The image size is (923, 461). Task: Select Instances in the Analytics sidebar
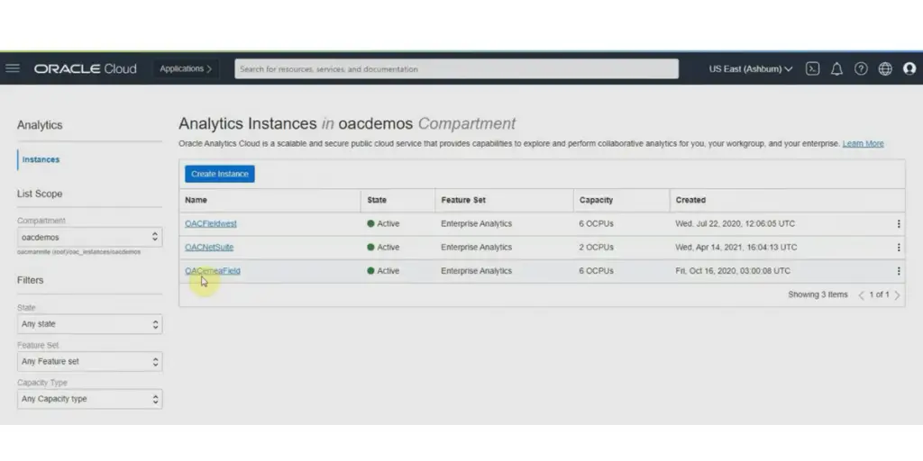[41, 159]
